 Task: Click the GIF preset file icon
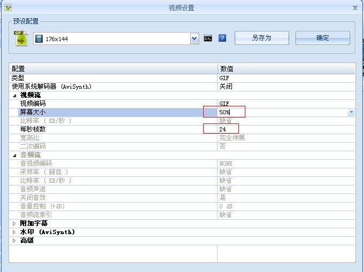point(21,38)
